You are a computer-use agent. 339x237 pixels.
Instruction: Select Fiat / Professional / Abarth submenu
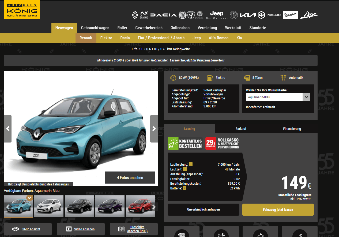[x=161, y=38]
